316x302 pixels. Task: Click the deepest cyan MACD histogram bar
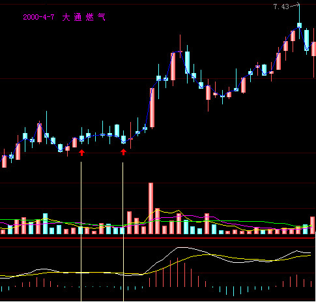(234, 292)
